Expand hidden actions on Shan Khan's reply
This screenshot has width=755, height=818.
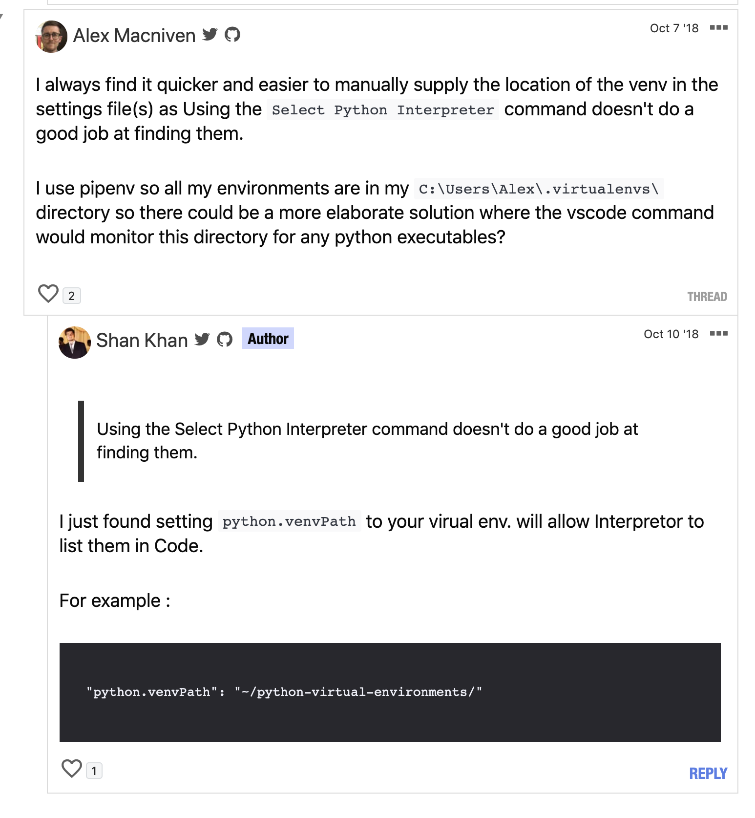[x=718, y=333]
